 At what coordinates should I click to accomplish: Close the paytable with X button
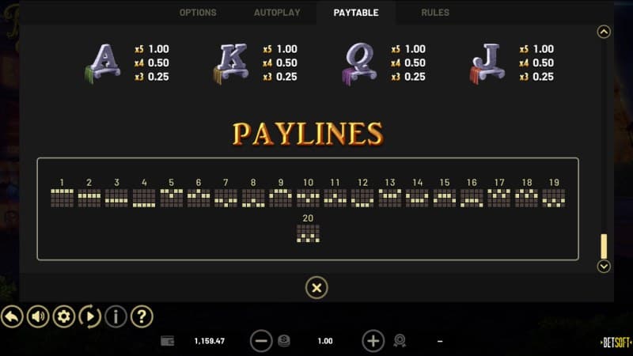tap(316, 288)
